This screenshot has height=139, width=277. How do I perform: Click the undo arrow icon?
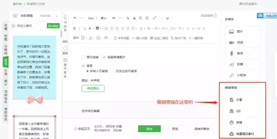point(75,18)
